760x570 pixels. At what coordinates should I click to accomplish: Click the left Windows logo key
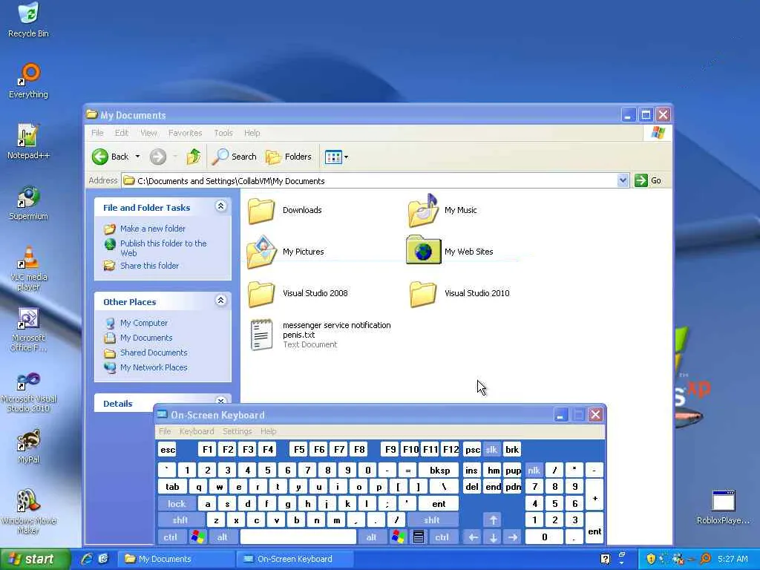point(198,537)
